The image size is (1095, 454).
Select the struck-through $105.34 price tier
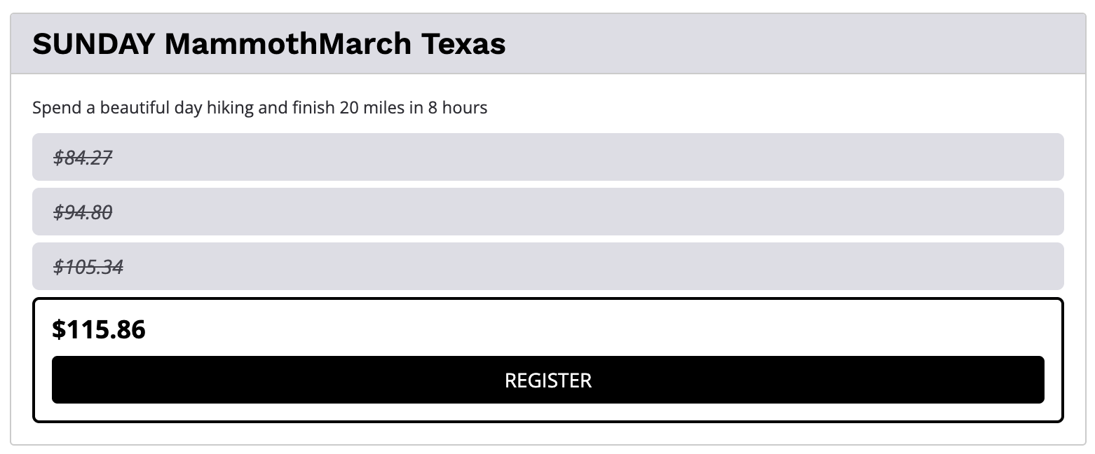click(x=88, y=266)
